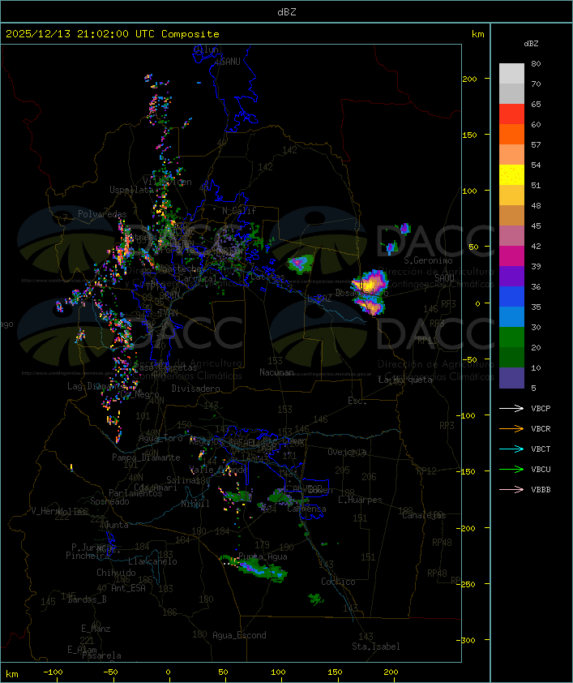
Task: Select the bright yellow 51-54 dBZ swatch
Action: pos(511,174)
